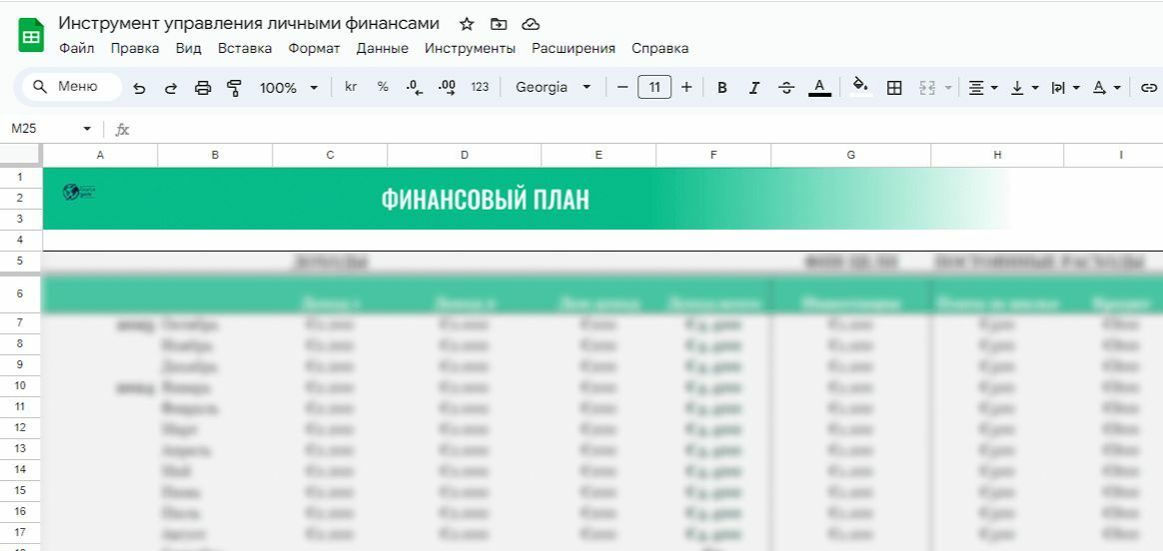Open the Данные menu
This screenshot has height=551, width=1163.
(x=382, y=48)
